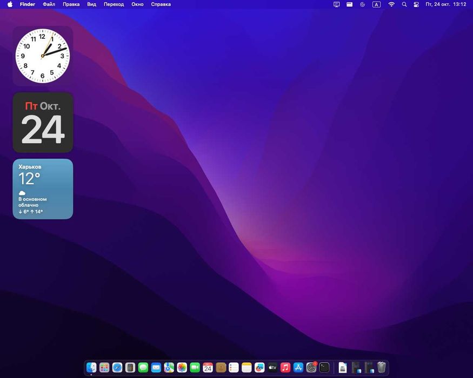
Task: Open the Wi-Fi status menu
Action: click(391, 4)
